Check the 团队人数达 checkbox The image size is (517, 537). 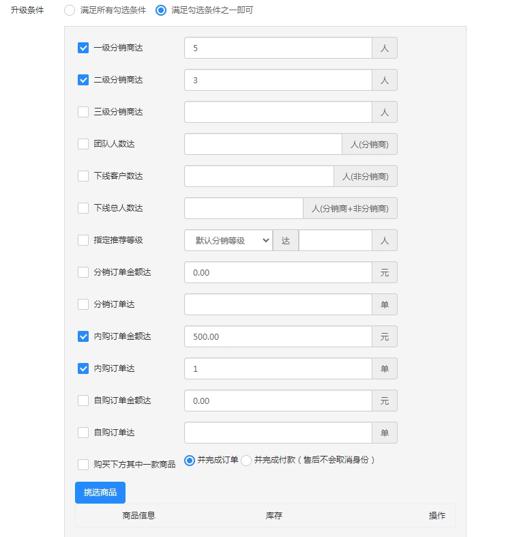[x=83, y=144]
